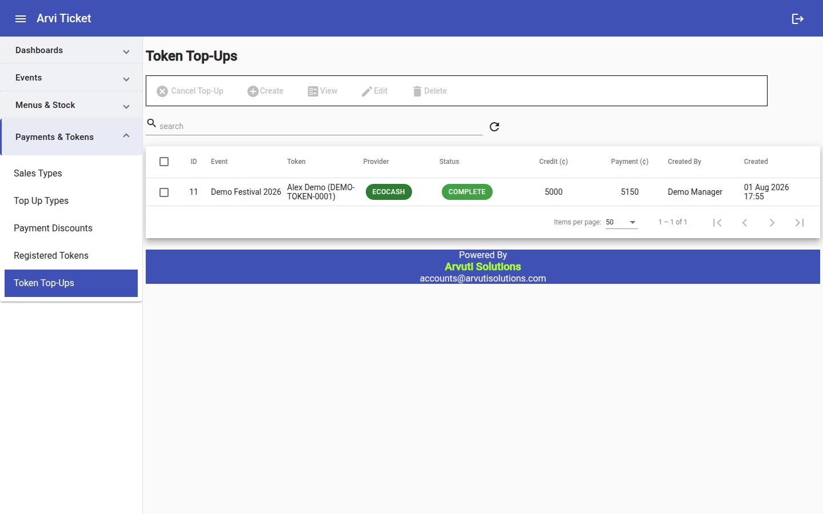Open Sales Types page
Screen dimensions: 823x514
(71, 173)
